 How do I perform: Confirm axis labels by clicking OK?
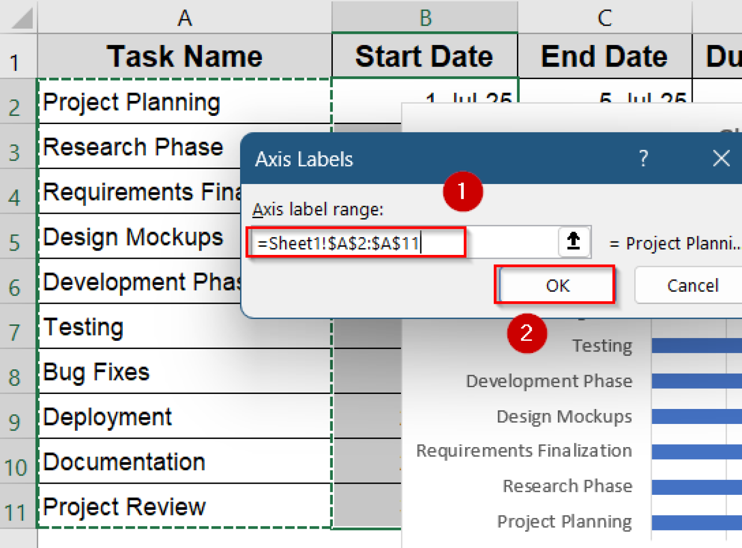(x=555, y=285)
